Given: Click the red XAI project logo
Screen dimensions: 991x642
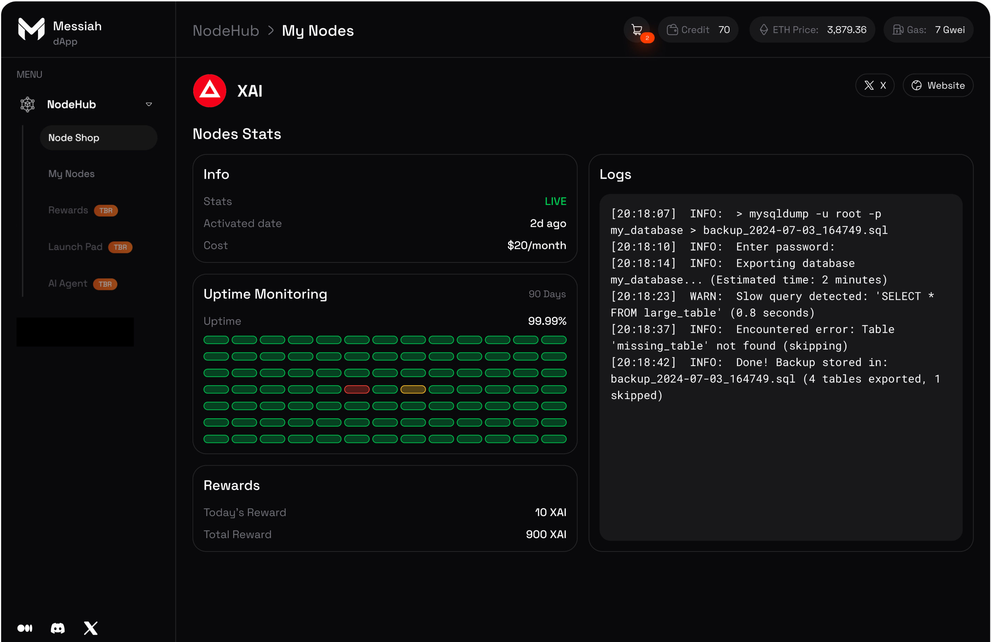Looking at the screenshot, I should (x=209, y=91).
